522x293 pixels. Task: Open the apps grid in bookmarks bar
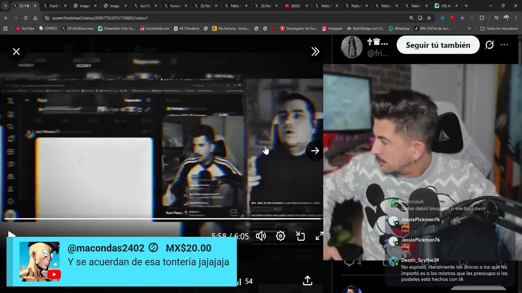click(5, 28)
